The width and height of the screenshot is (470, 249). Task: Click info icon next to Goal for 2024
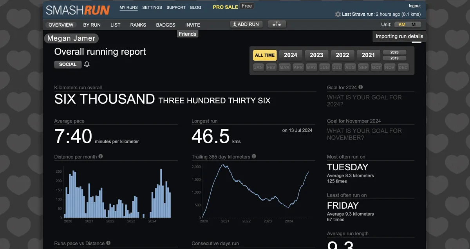pos(360,87)
